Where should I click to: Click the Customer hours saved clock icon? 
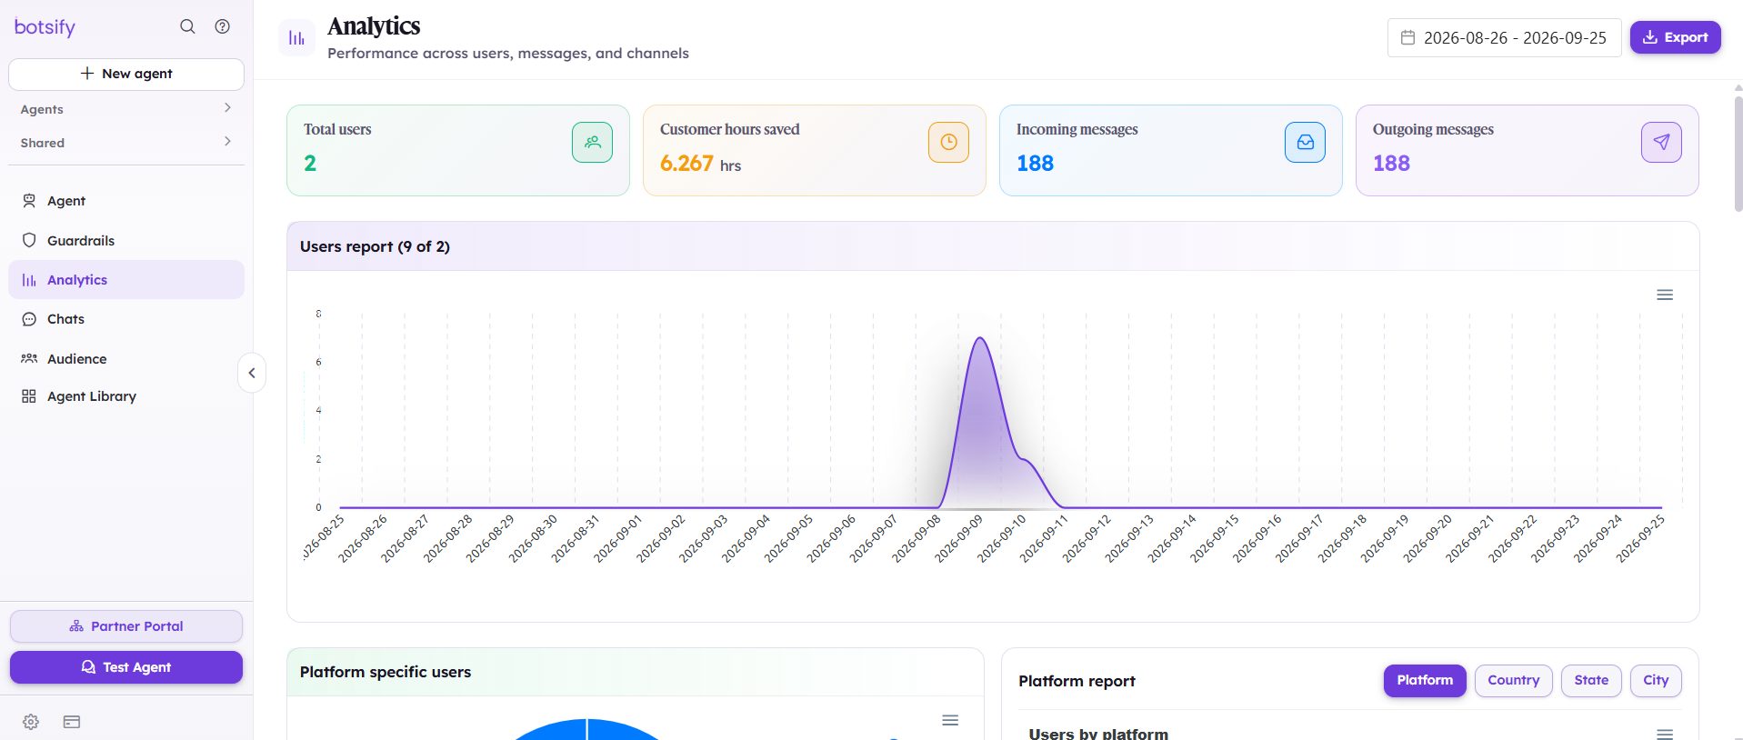tap(948, 143)
